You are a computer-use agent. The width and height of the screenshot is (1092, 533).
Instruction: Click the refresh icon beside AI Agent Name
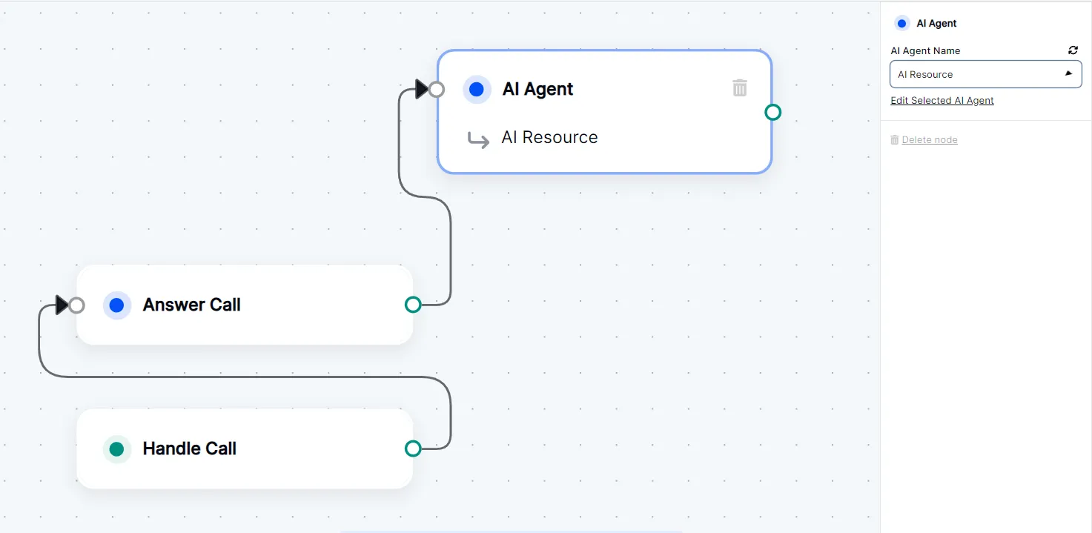(x=1073, y=50)
